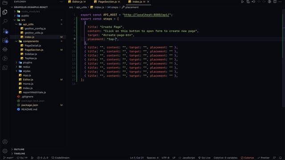Image resolution: width=285 pixels, height=160 pixels.
Task: Open reportWebVitals.js file
Action: click(x=34, y=92)
